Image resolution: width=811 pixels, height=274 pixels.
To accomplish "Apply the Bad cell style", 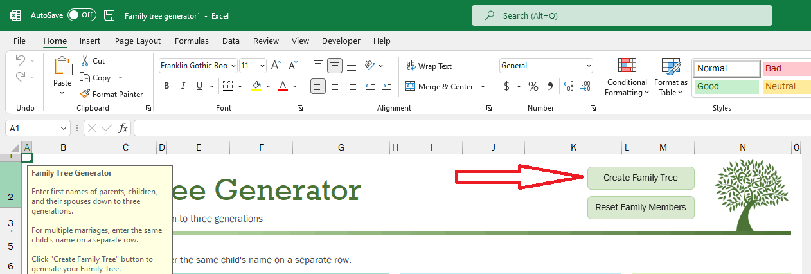I will click(x=787, y=68).
